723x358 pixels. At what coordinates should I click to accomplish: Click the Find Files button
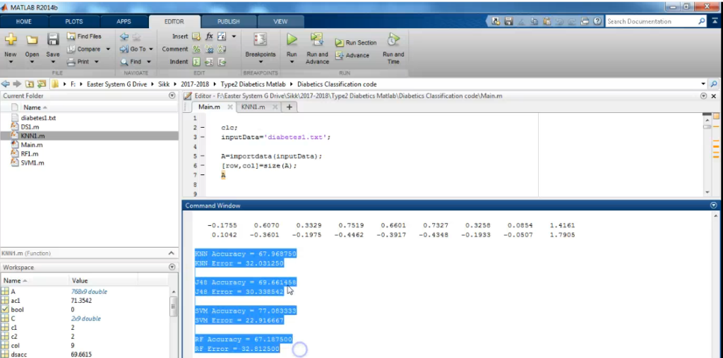[84, 36]
